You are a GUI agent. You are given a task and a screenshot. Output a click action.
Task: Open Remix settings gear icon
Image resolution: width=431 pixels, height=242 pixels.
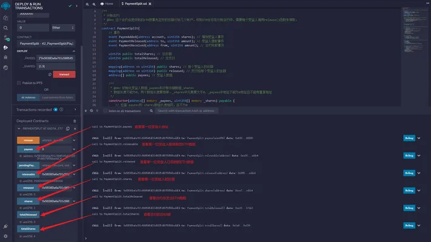(x=5, y=236)
